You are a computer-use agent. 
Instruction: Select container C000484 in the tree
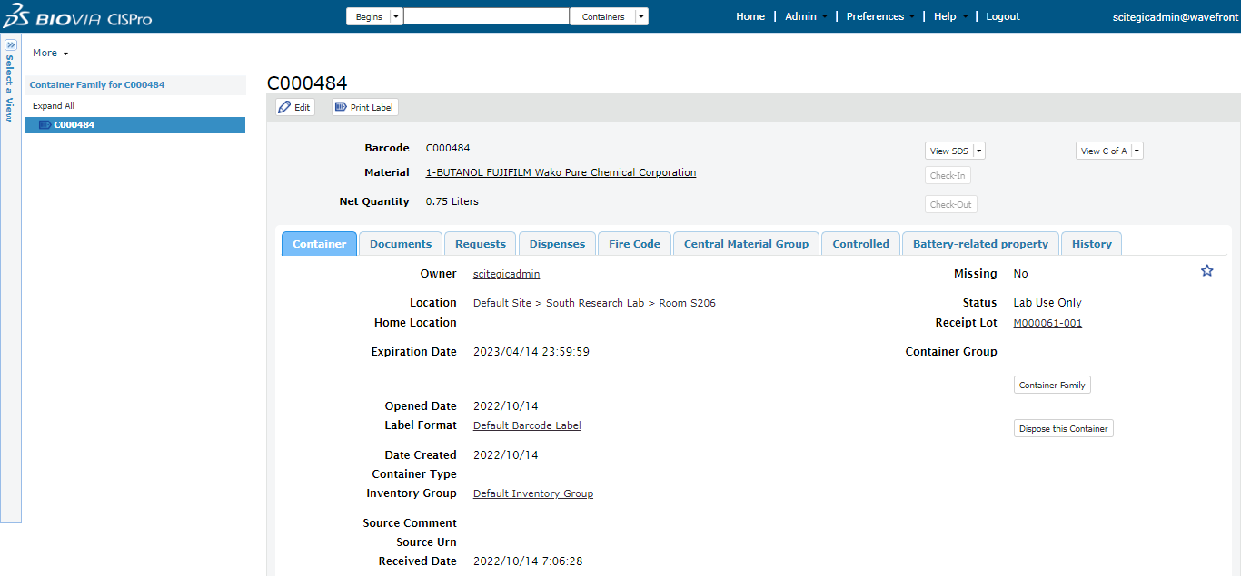tap(74, 125)
